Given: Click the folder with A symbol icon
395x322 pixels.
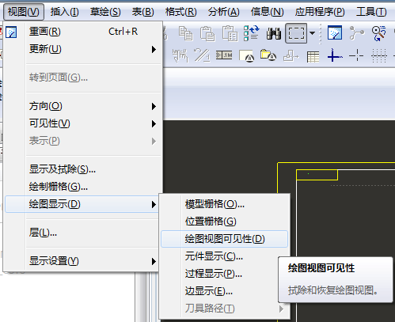Looking at the screenshot, I should click(268, 55).
